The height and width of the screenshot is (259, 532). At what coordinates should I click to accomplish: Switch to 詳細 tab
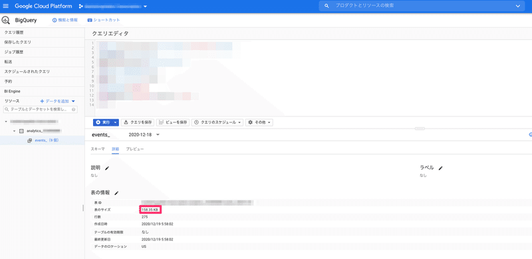pyautogui.click(x=115, y=149)
